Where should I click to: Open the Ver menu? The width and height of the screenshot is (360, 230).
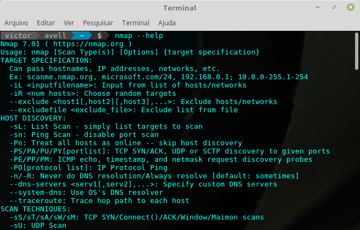click(x=69, y=23)
